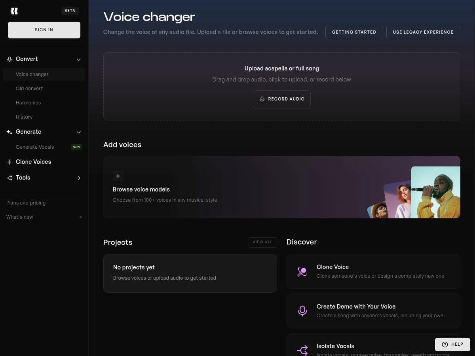
Task: Open Old convert in the sidebar
Action: point(44,89)
